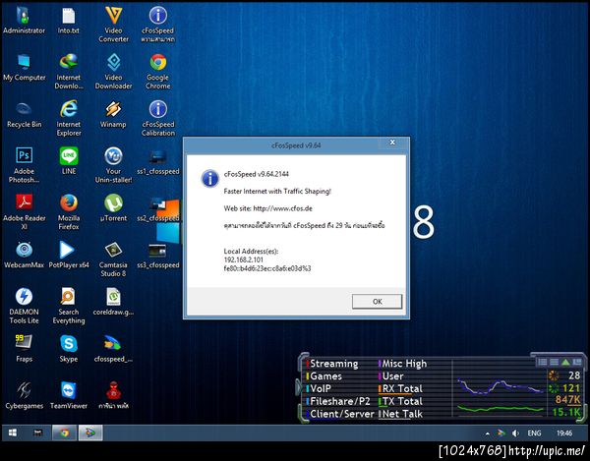Open the Windows Start button
The height and width of the screenshot is (461, 590).
pos(12,433)
